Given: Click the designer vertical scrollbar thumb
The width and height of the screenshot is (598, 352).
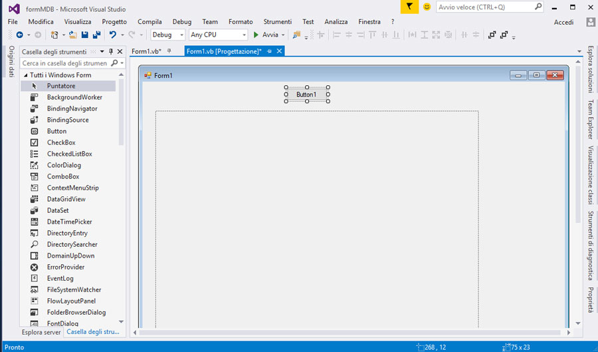Looking at the screenshot, I should point(578,144).
